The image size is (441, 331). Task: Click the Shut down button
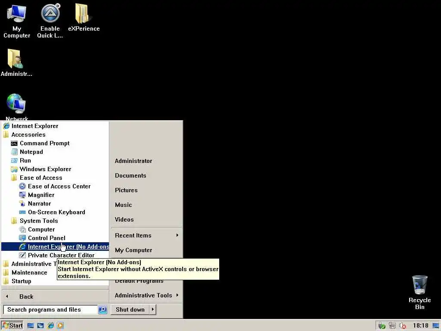coord(130,309)
